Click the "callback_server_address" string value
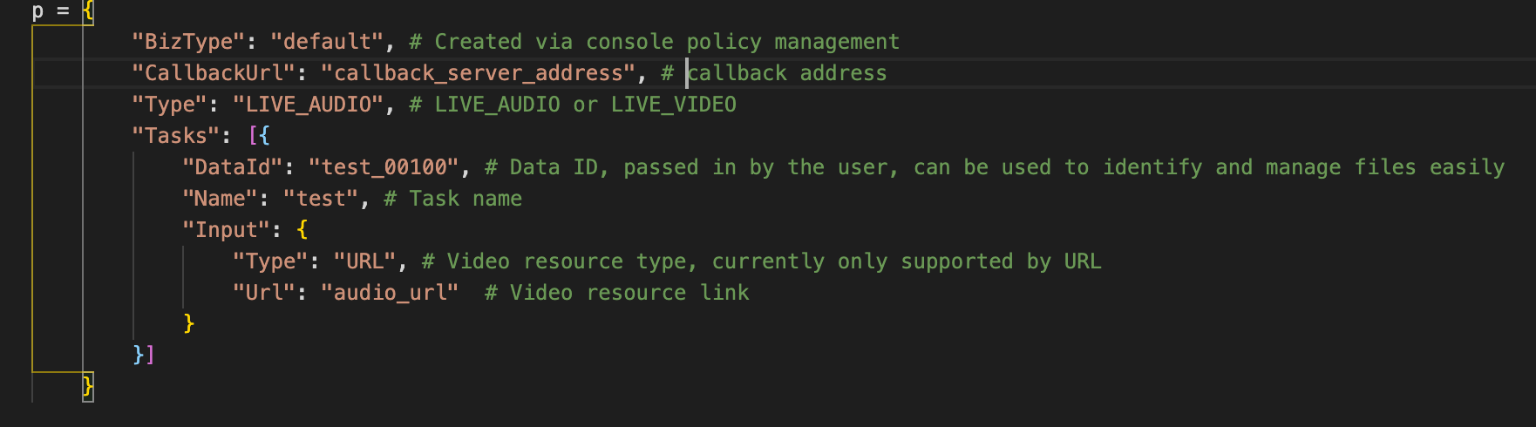 [478, 73]
